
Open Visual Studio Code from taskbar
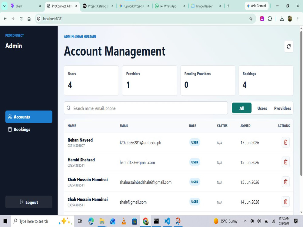pos(167,221)
